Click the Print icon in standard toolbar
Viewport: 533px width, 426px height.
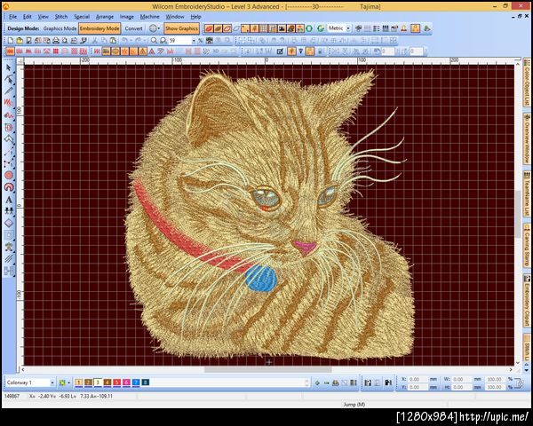[56, 41]
